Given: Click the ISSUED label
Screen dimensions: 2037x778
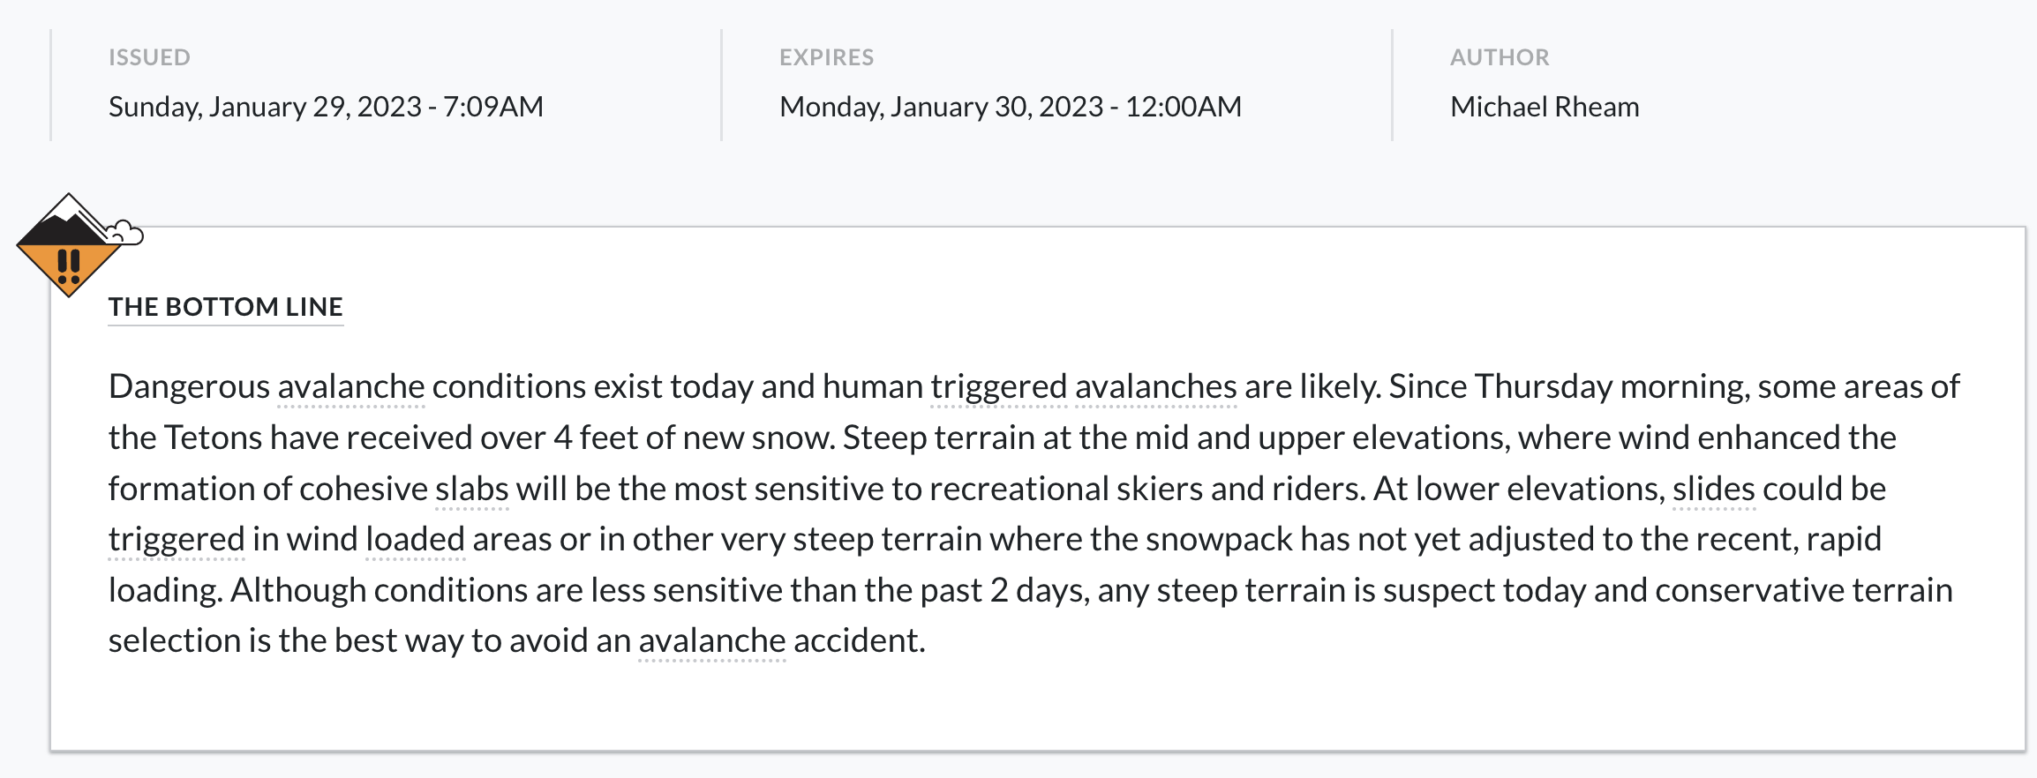Looking at the screenshot, I should 149,57.
